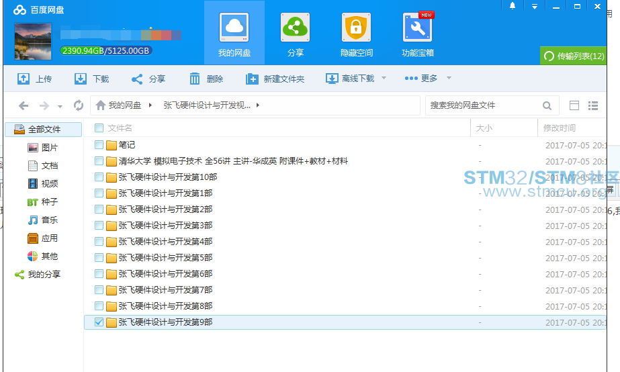Click the 百度网盘 logo icon
The image size is (620, 372).
click(19, 10)
